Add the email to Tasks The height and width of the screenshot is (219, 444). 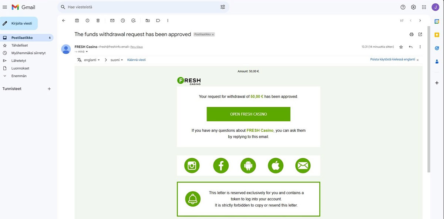pyautogui.click(x=134, y=21)
